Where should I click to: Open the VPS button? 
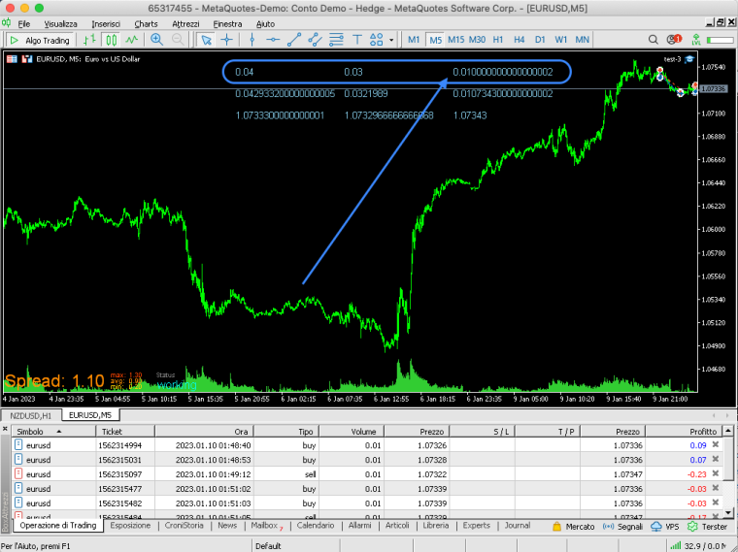pos(665,527)
